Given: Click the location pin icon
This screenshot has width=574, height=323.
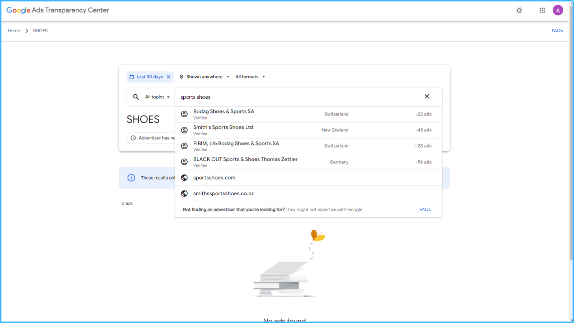Looking at the screenshot, I should tap(182, 77).
